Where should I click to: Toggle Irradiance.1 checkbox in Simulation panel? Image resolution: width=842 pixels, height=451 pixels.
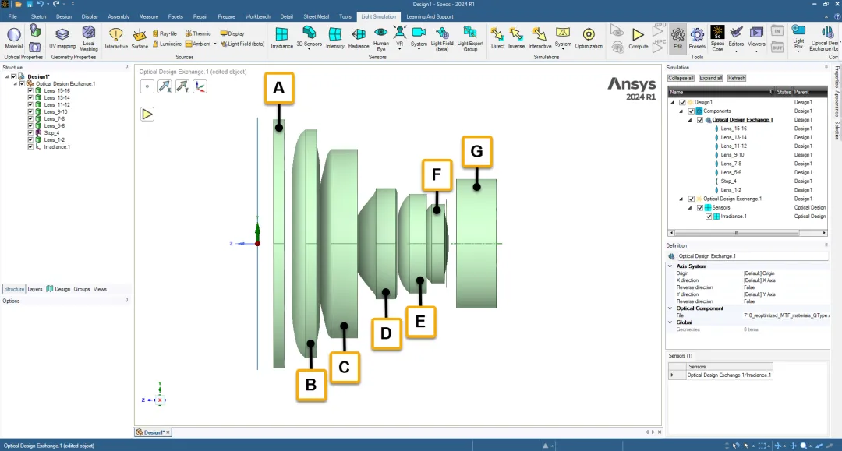[709, 216]
